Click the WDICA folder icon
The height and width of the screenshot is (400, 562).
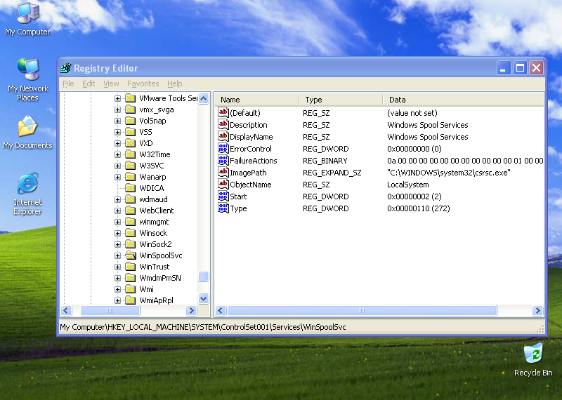pos(131,188)
